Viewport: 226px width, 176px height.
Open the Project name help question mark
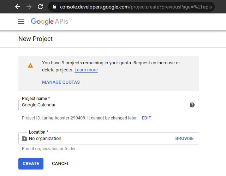192,105
